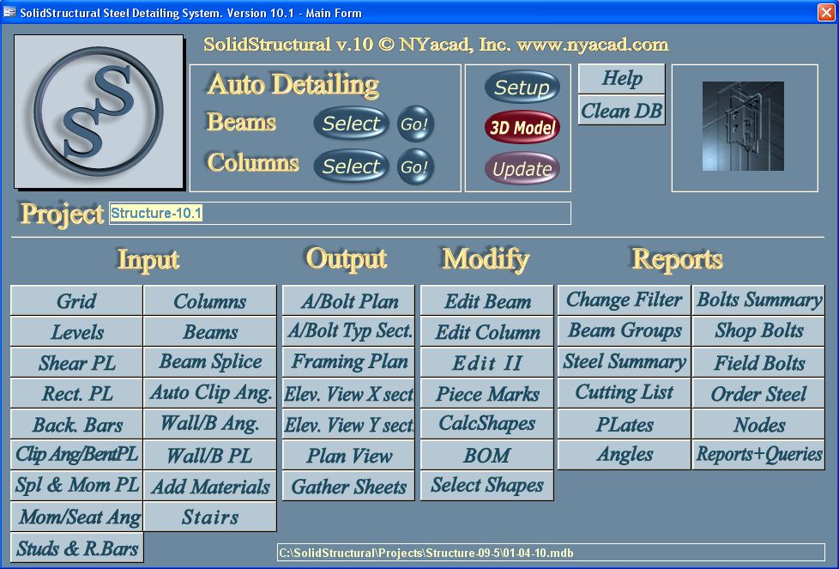Screen dimensions: 839x569
Task: Open Beam Groups report
Action: 625,330
